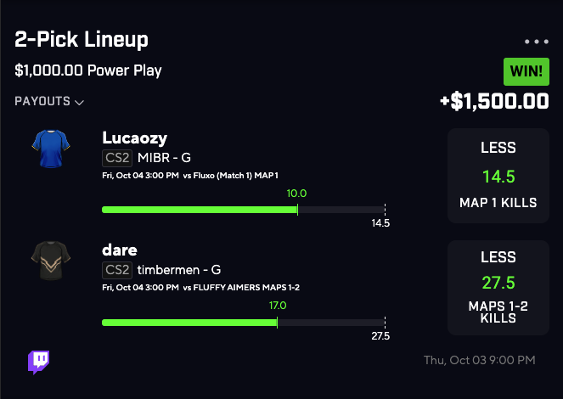
Task: Click dare's black jersey icon
Action: (48, 261)
